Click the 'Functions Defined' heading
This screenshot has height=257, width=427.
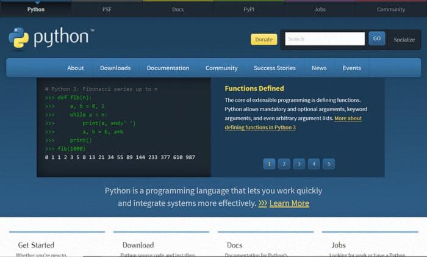coord(254,89)
